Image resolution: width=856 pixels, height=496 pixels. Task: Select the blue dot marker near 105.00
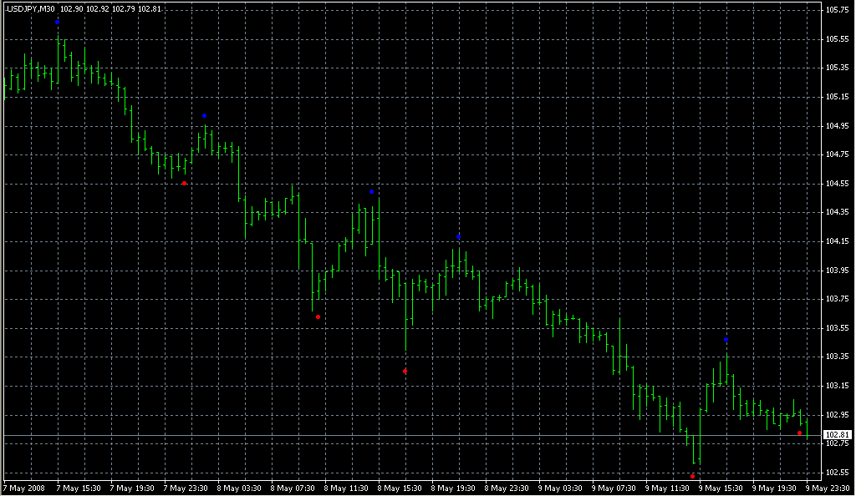(x=204, y=116)
